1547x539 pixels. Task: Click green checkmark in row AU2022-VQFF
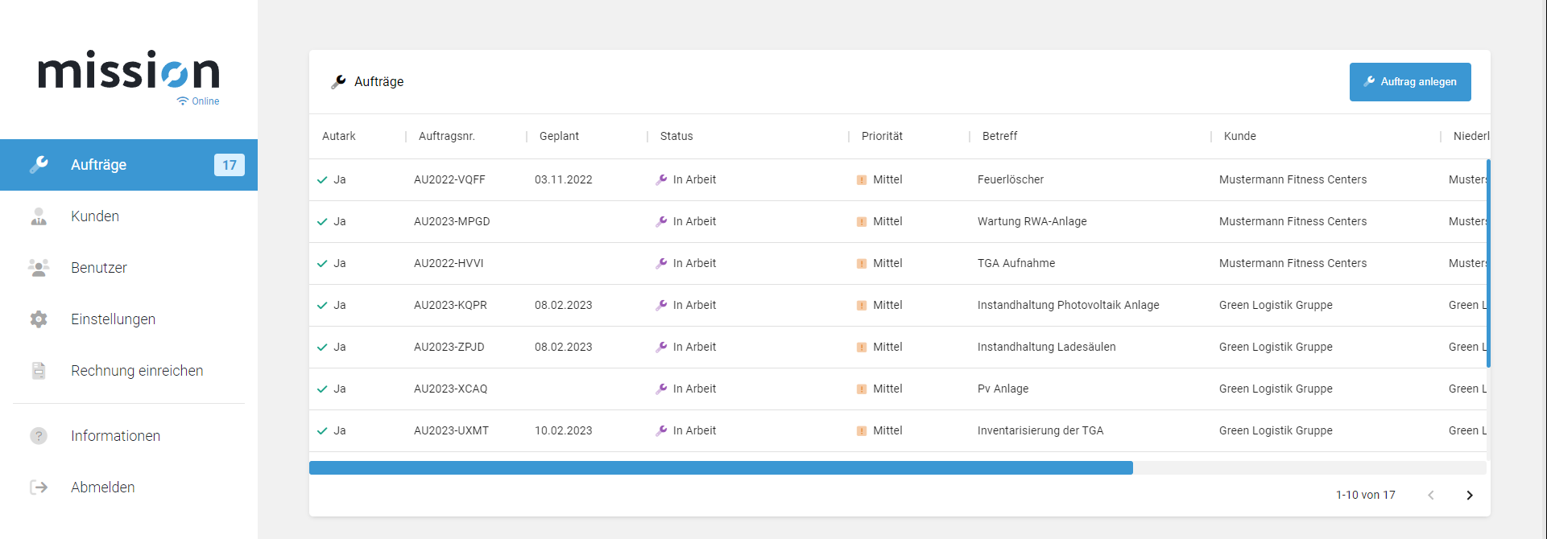[x=322, y=180]
